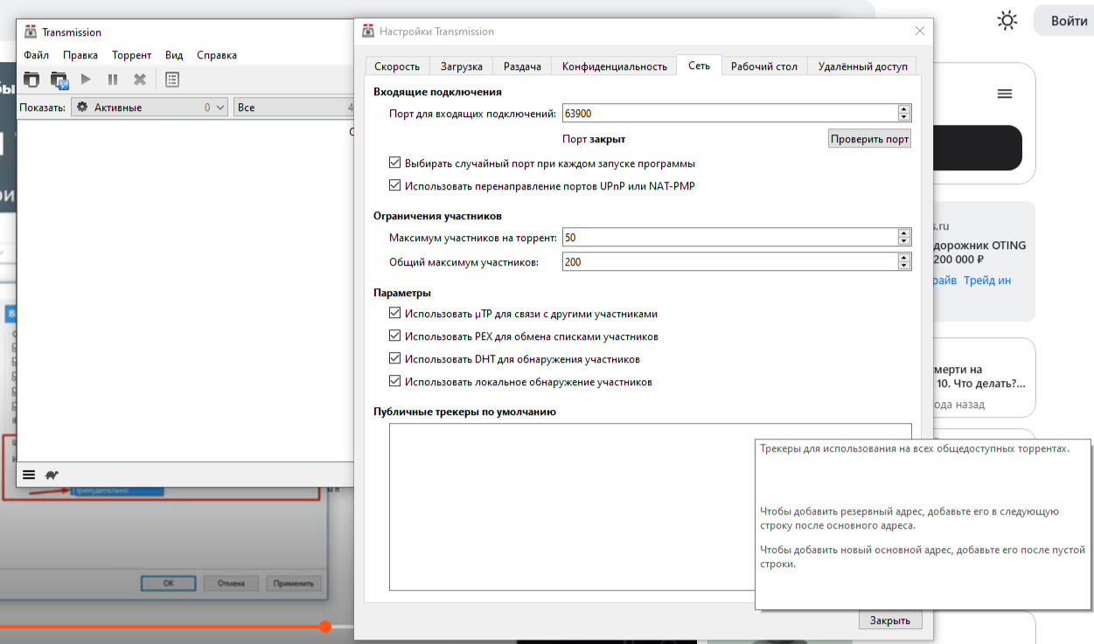Decrease max peers per torrent value
The width and height of the screenshot is (1094, 644).
pyautogui.click(x=904, y=241)
